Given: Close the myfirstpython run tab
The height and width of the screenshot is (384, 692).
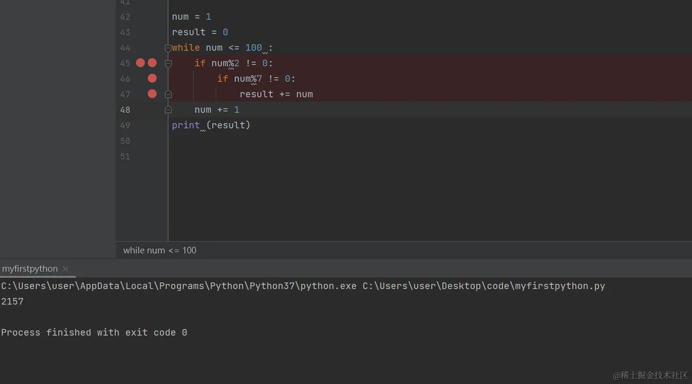Looking at the screenshot, I should (65, 269).
